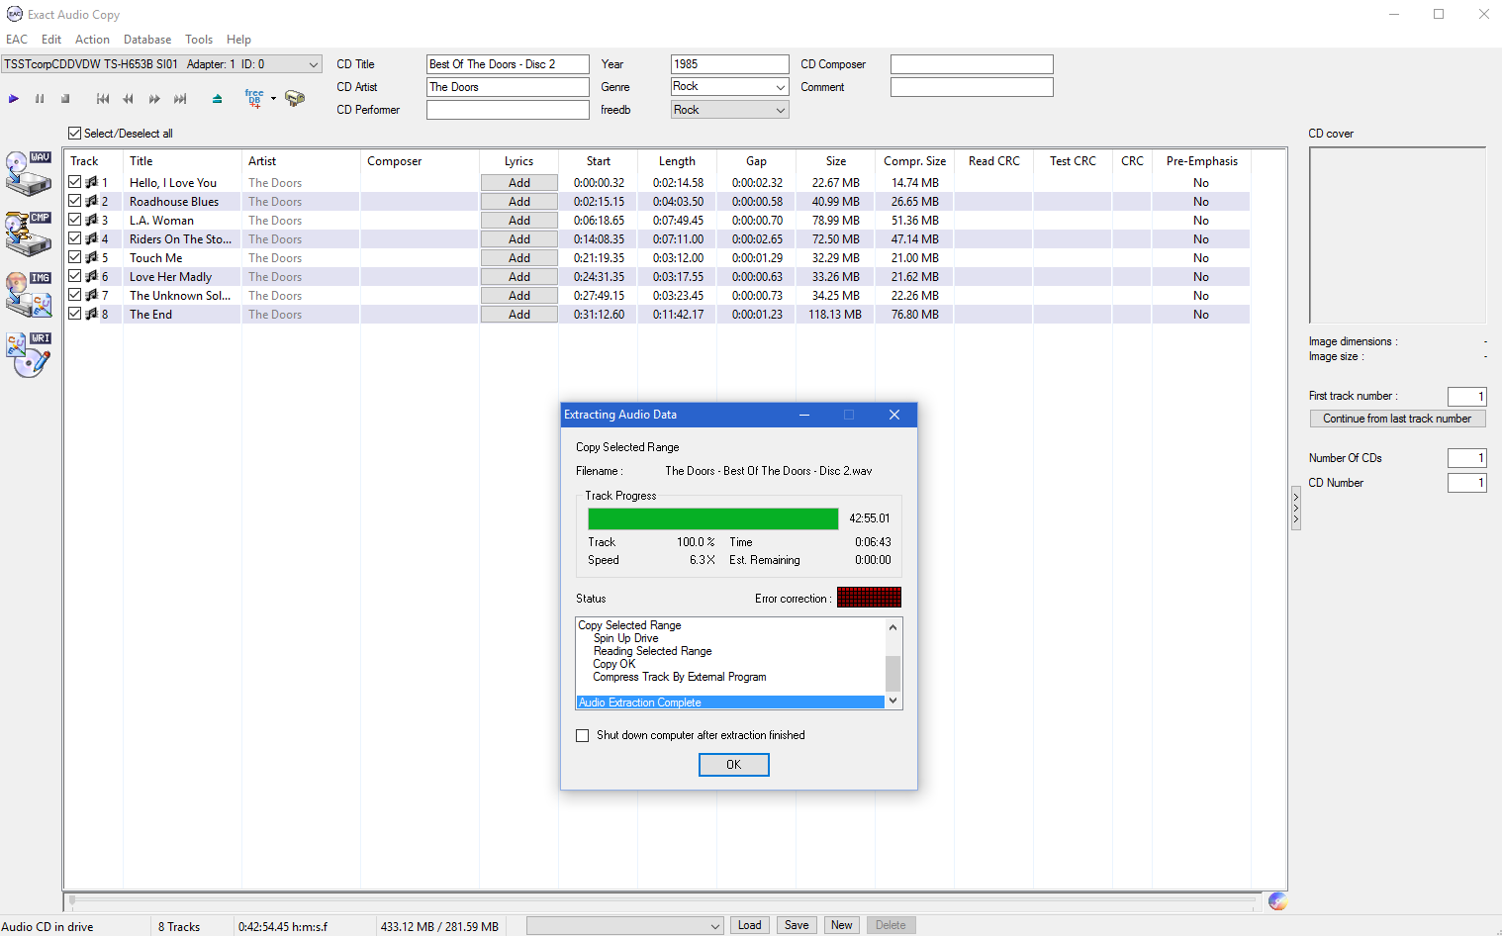Click music note icon for track 1
The height and width of the screenshot is (936, 1502).
click(91, 182)
